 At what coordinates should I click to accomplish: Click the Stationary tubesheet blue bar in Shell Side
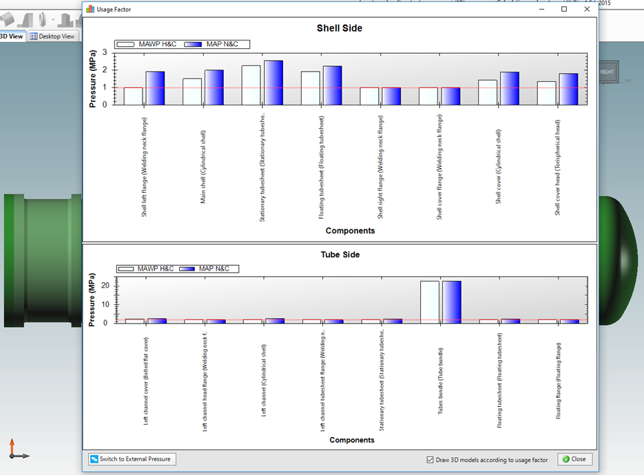(x=273, y=83)
